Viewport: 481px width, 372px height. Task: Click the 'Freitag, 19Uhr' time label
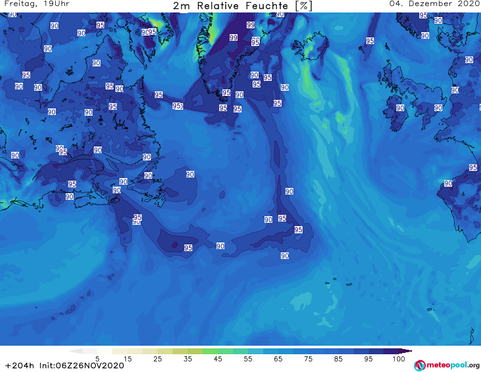coord(37,4)
